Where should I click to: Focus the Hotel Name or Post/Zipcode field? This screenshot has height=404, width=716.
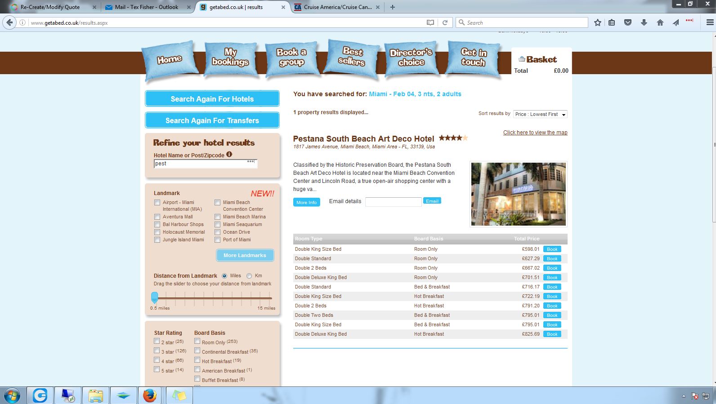[x=206, y=164]
